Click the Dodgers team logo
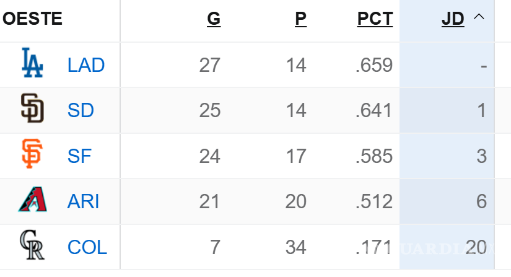Viewport: 511px width, 277px height. point(32,64)
